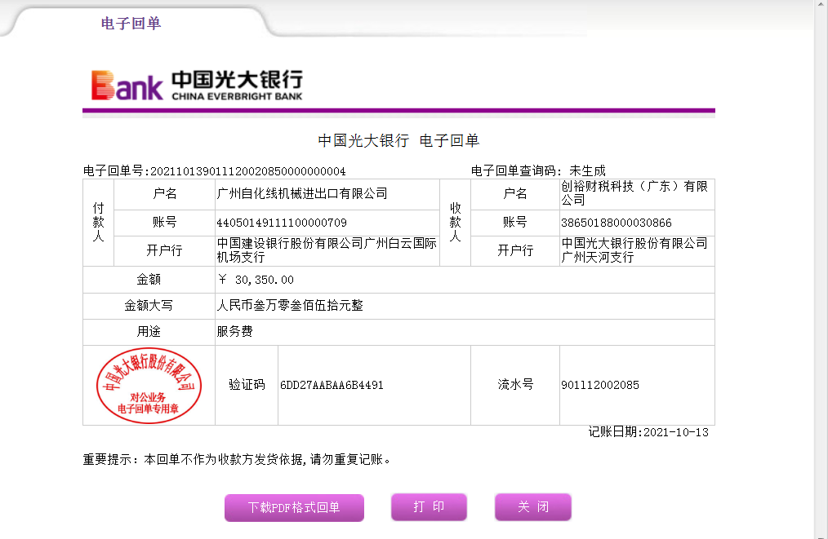
Task: Click the 金额大写 label cell
Action: pyautogui.click(x=149, y=305)
